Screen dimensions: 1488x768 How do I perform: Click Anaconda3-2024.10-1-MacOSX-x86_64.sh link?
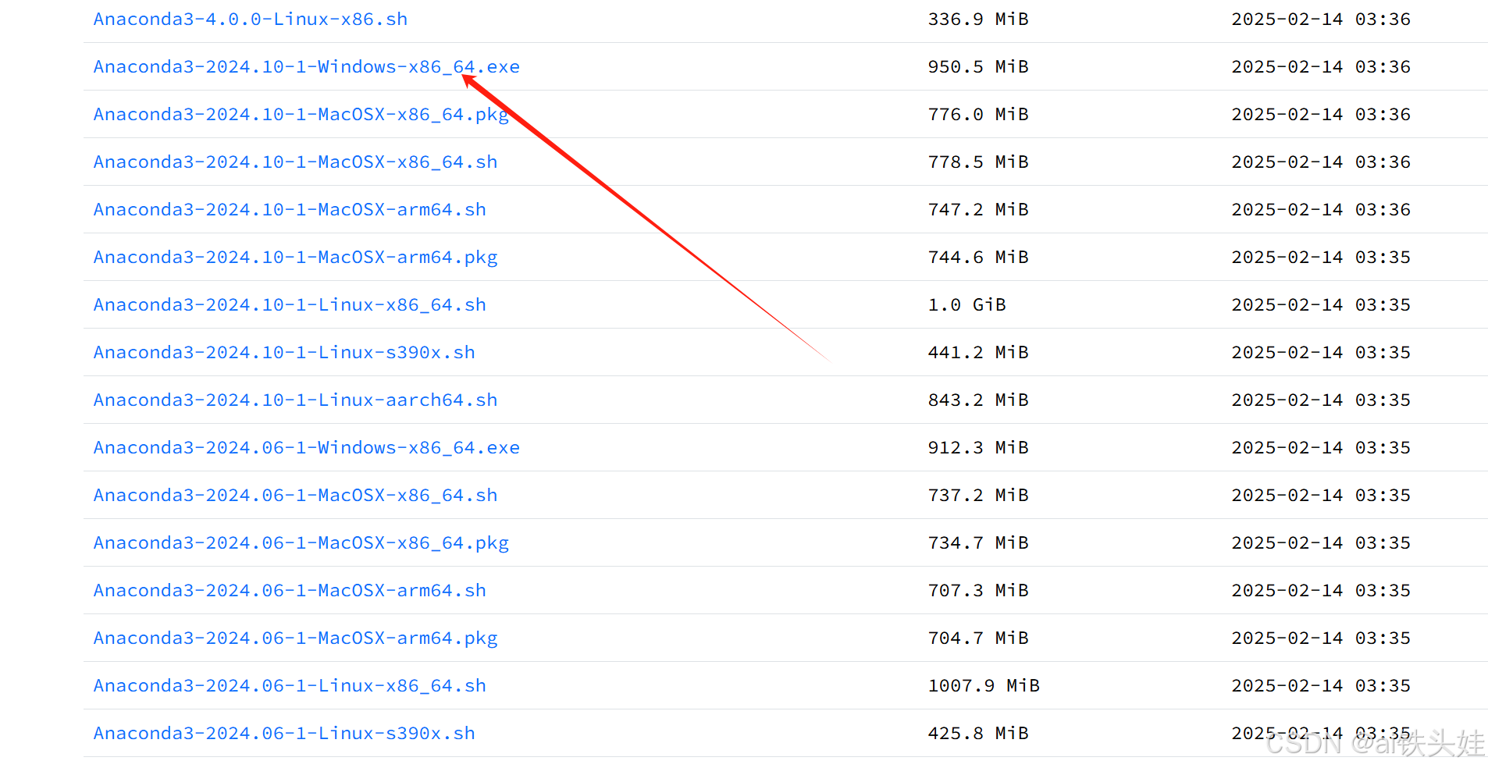[x=296, y=162]
